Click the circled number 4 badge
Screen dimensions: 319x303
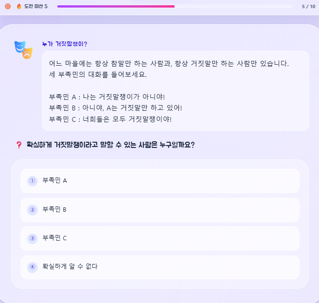(x=32, y=267)
